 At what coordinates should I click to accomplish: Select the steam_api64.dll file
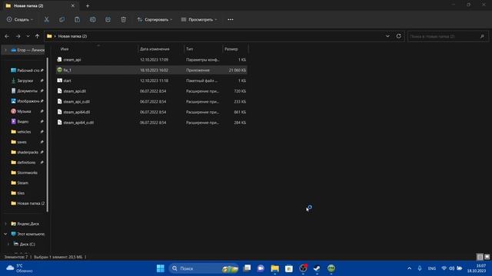[151, 112]
